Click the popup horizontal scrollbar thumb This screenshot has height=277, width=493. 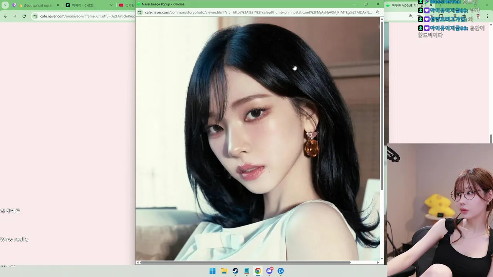[245, 262]
